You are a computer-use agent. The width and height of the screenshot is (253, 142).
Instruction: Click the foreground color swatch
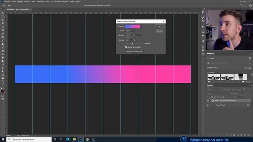[x=2, y=91]
